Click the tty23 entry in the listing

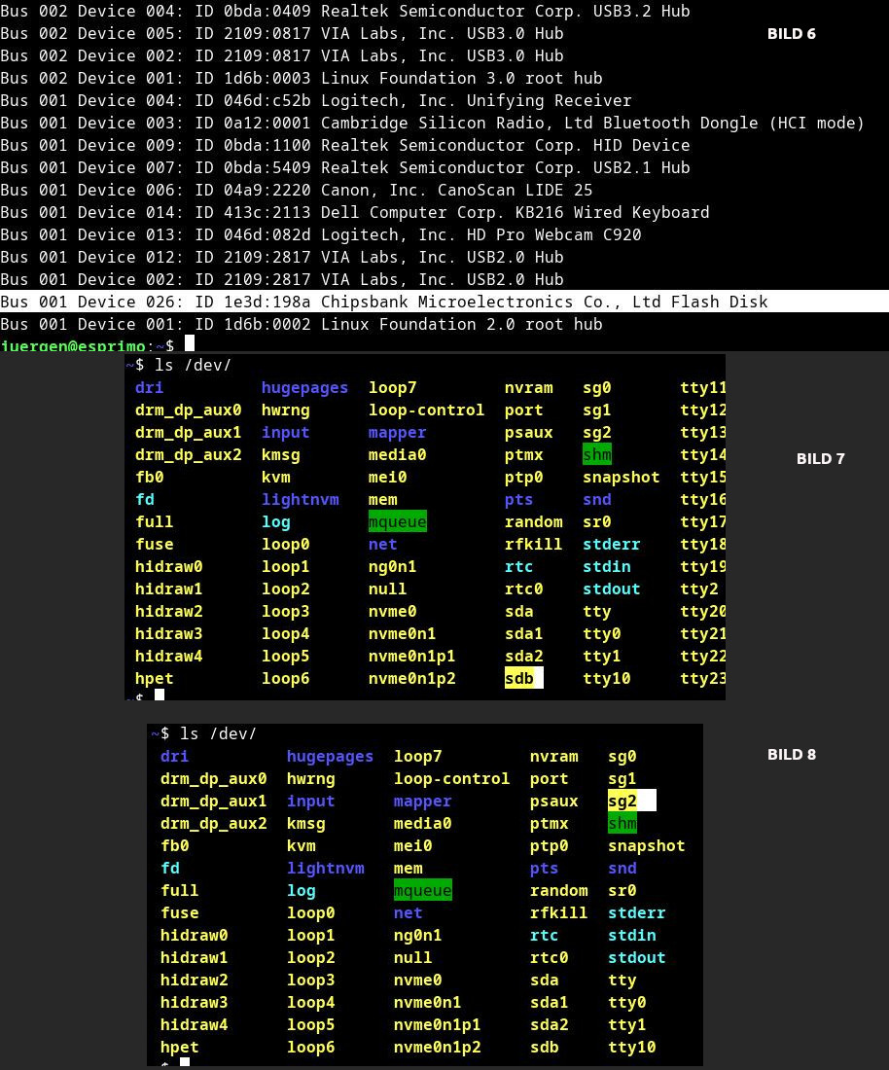pyautogui.click(x=702, y=678)
